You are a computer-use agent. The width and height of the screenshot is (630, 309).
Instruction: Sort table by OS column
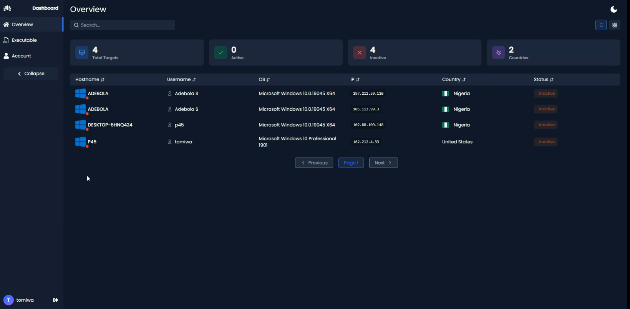264,79
